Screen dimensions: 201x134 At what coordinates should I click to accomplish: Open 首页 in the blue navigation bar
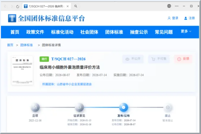click(15, 32)
